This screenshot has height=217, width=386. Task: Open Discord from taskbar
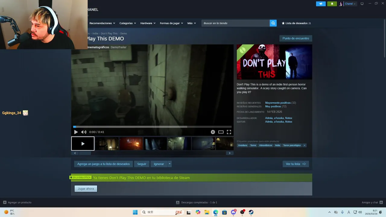[x=233, y=212]
